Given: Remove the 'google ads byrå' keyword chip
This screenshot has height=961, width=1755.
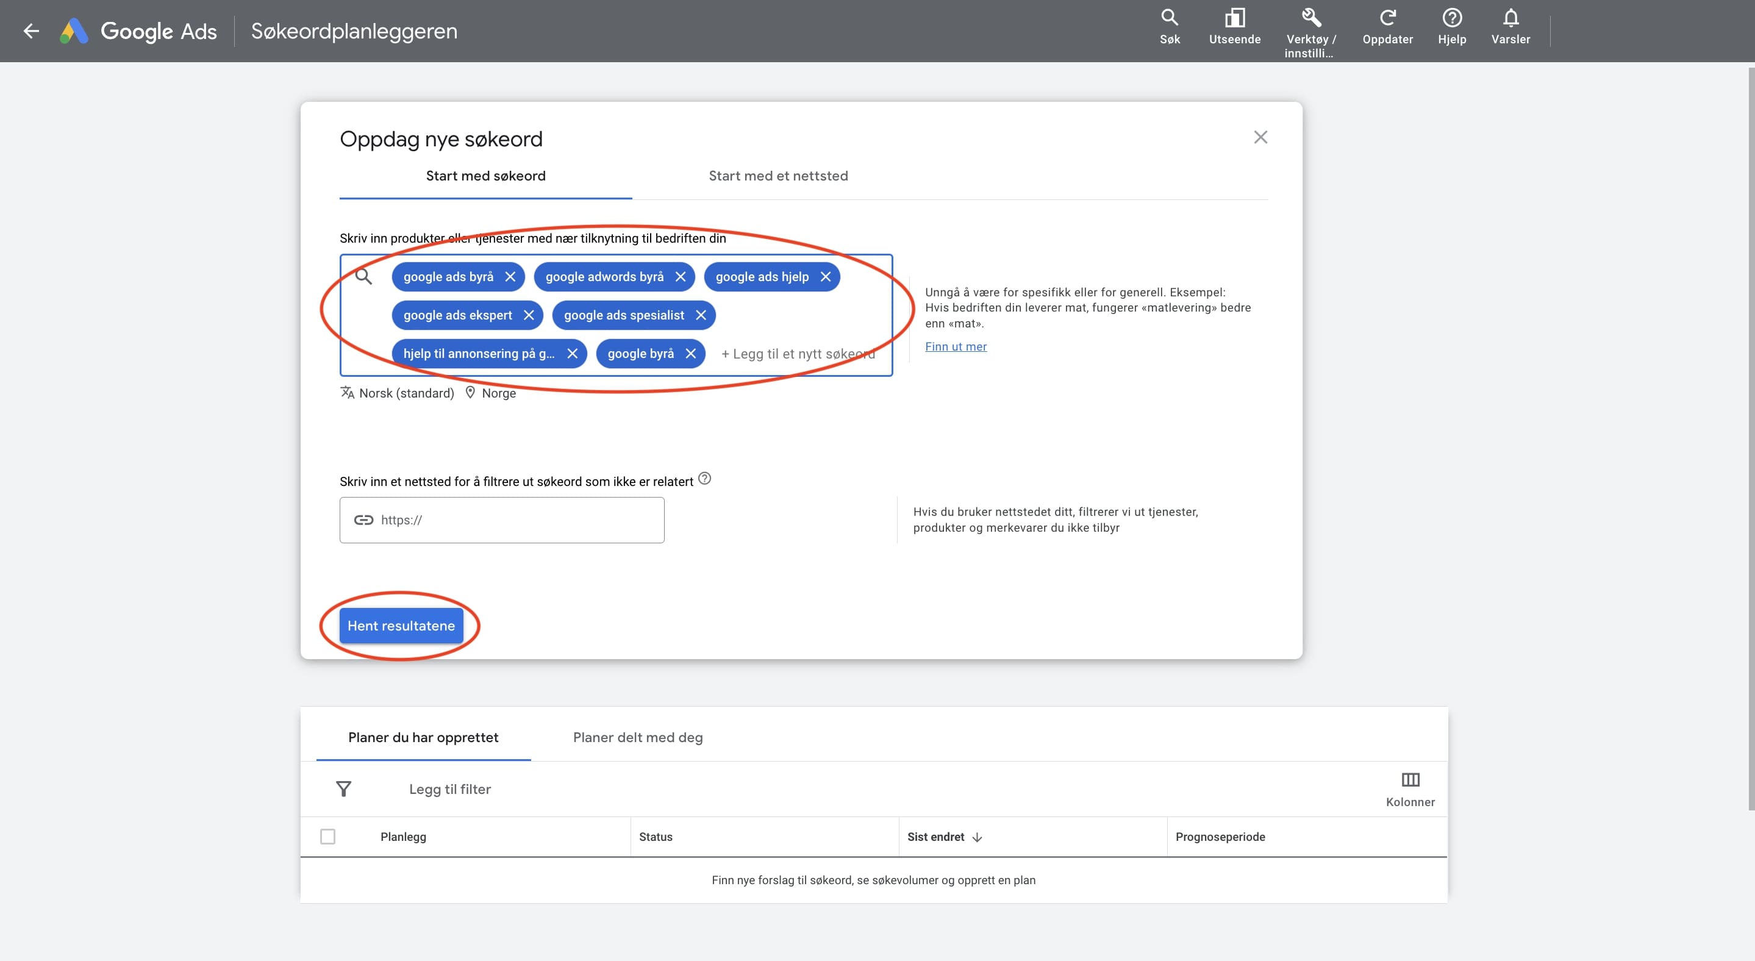Looking at the screenshot, I should pos(510,276).
